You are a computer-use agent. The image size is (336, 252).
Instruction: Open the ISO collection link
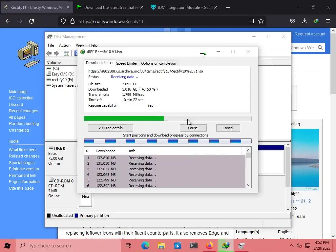tap(21, 98)
